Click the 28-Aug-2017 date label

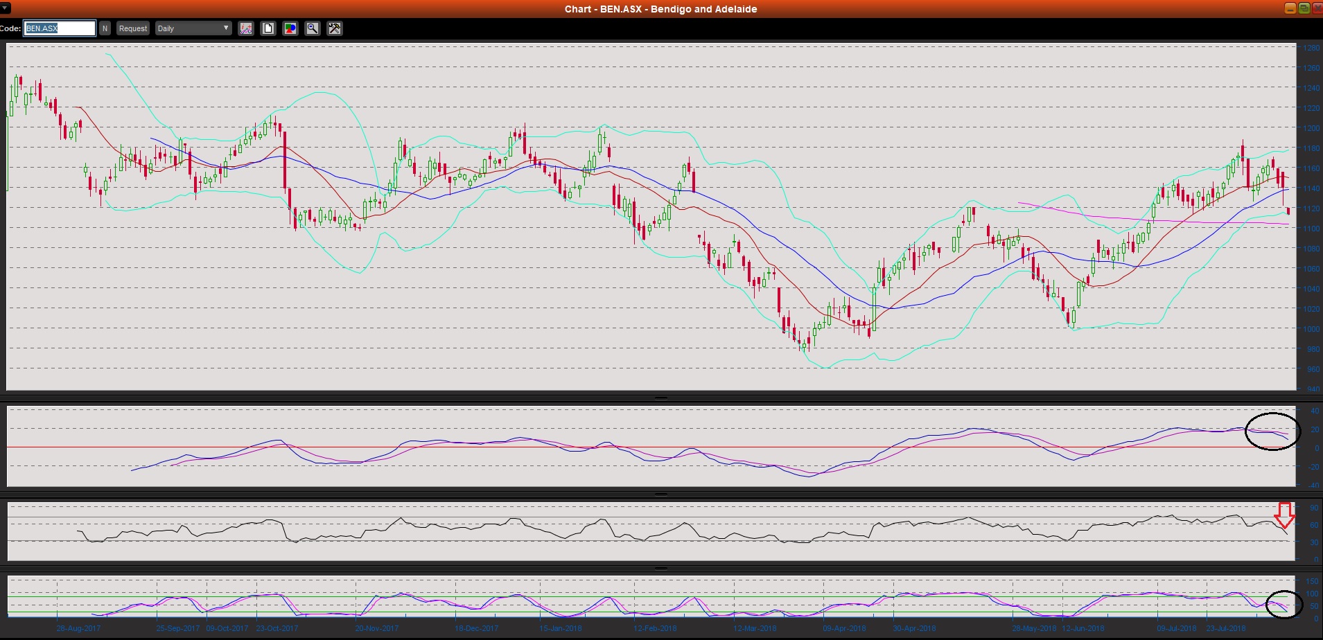pyautogui.click(x=78, y=629)
